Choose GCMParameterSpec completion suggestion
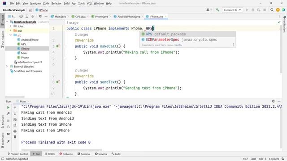This screenshot has height=161, width=287. [187, 40]
